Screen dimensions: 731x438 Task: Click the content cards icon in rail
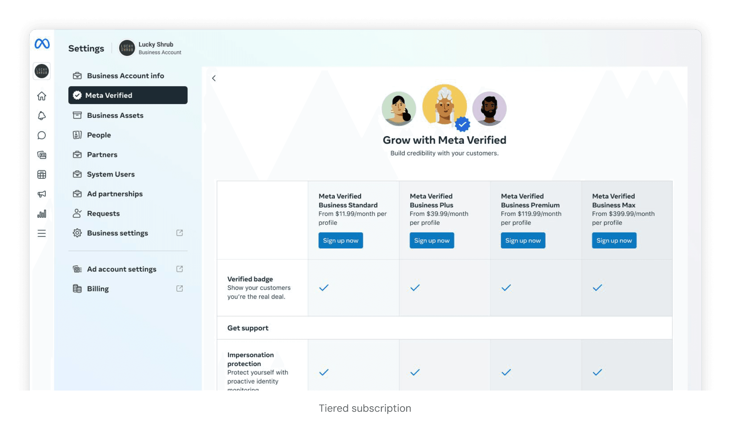42,155
